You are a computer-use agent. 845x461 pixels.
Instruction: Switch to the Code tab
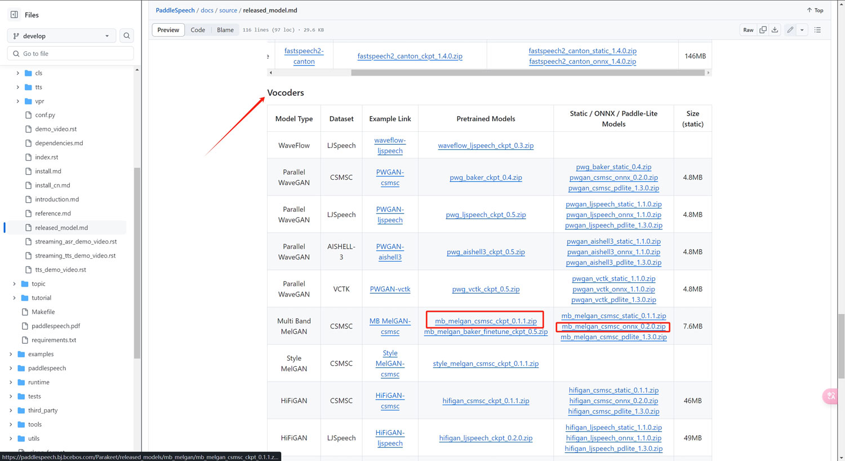pyautogui.click(x=198, y=30)
